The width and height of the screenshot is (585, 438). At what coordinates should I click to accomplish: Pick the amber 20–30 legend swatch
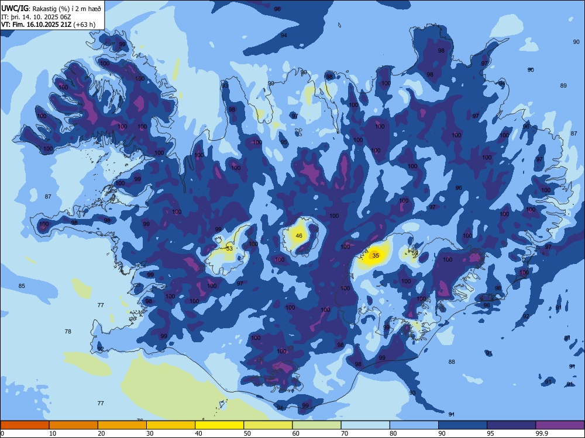pos(122,425)
